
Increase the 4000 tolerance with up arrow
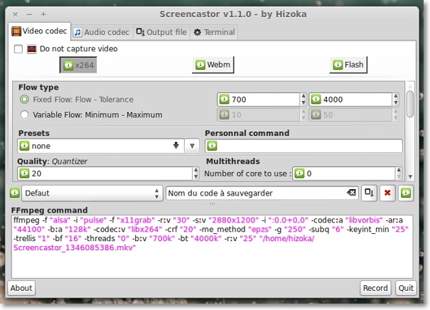(395, 96)
